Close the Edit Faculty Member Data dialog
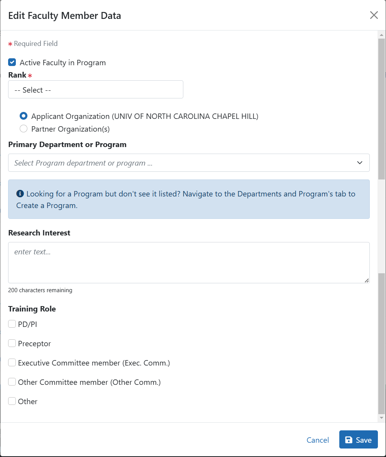The height and width of the screenshot is (457, 386). [x=374, y=15]
